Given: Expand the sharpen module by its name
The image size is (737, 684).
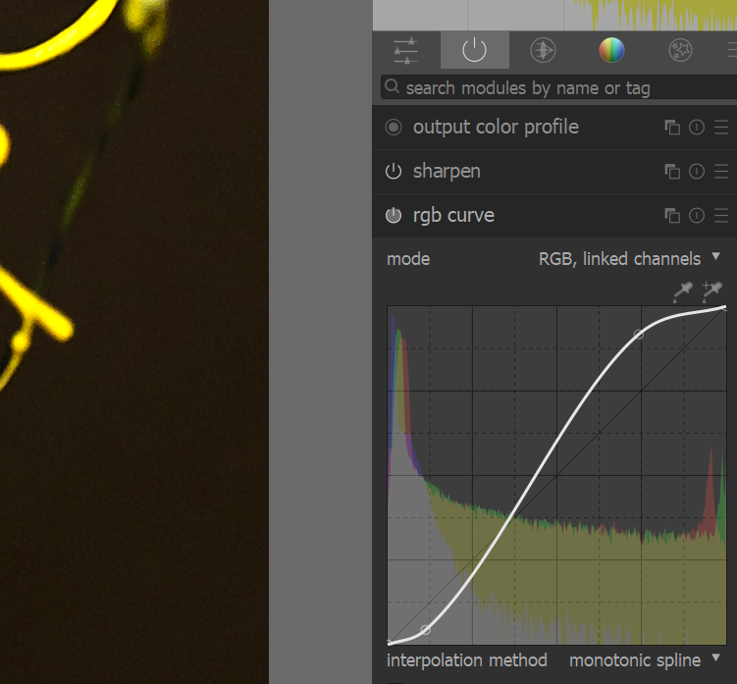Looking at the screenshot, I should coord(447,172).
